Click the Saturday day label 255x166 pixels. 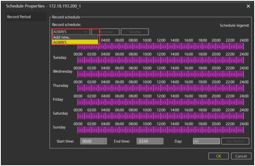click(60, 113)
